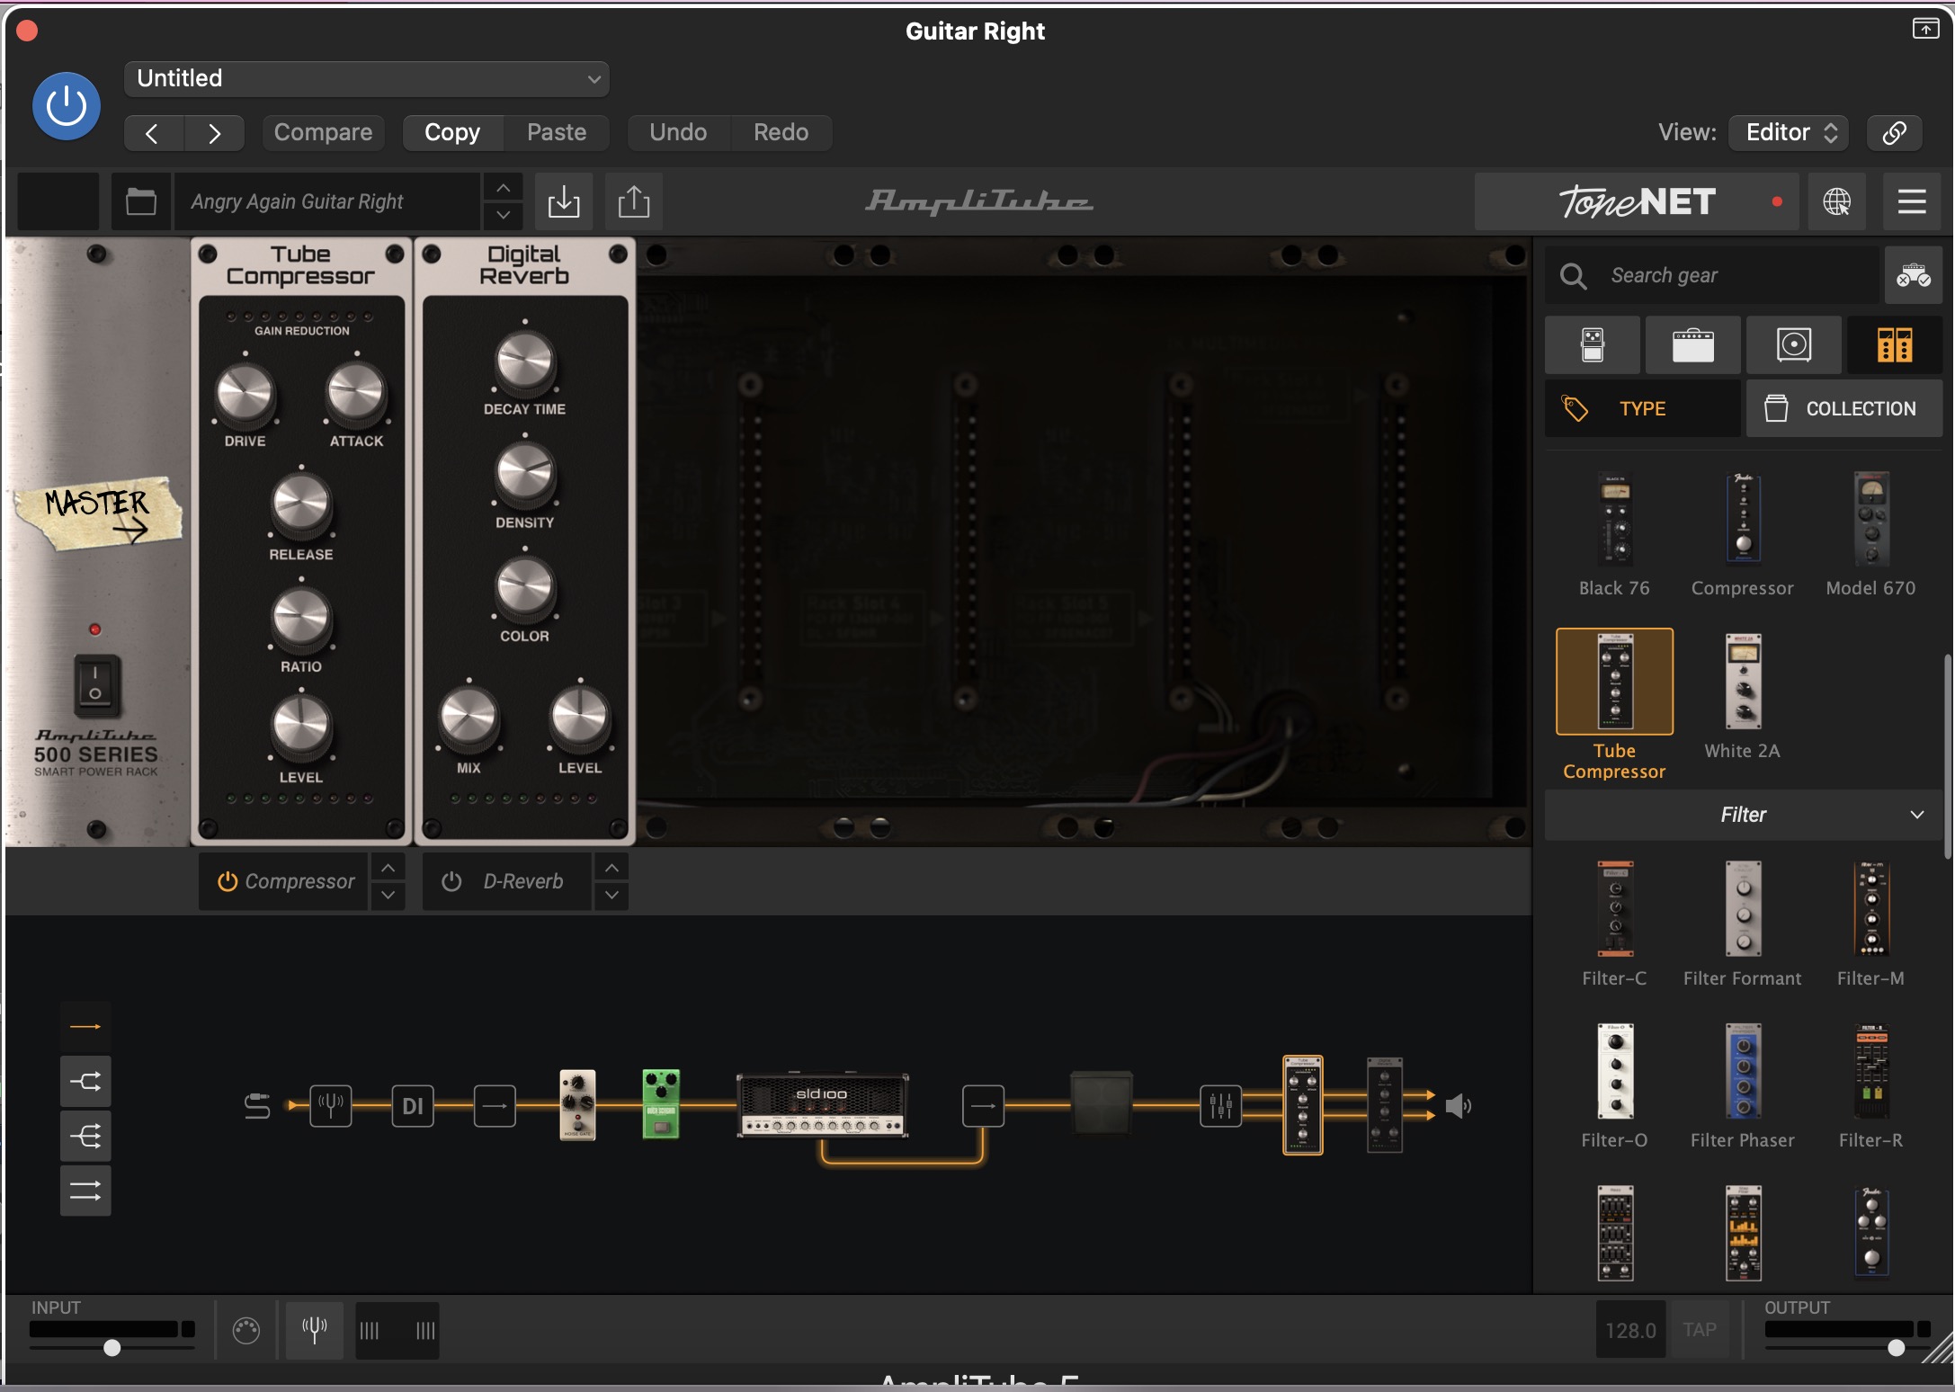The height and width of the screenshot is (1392, 1955).
Task: Click the TAP tempo button
Action: (1700, 1330)
